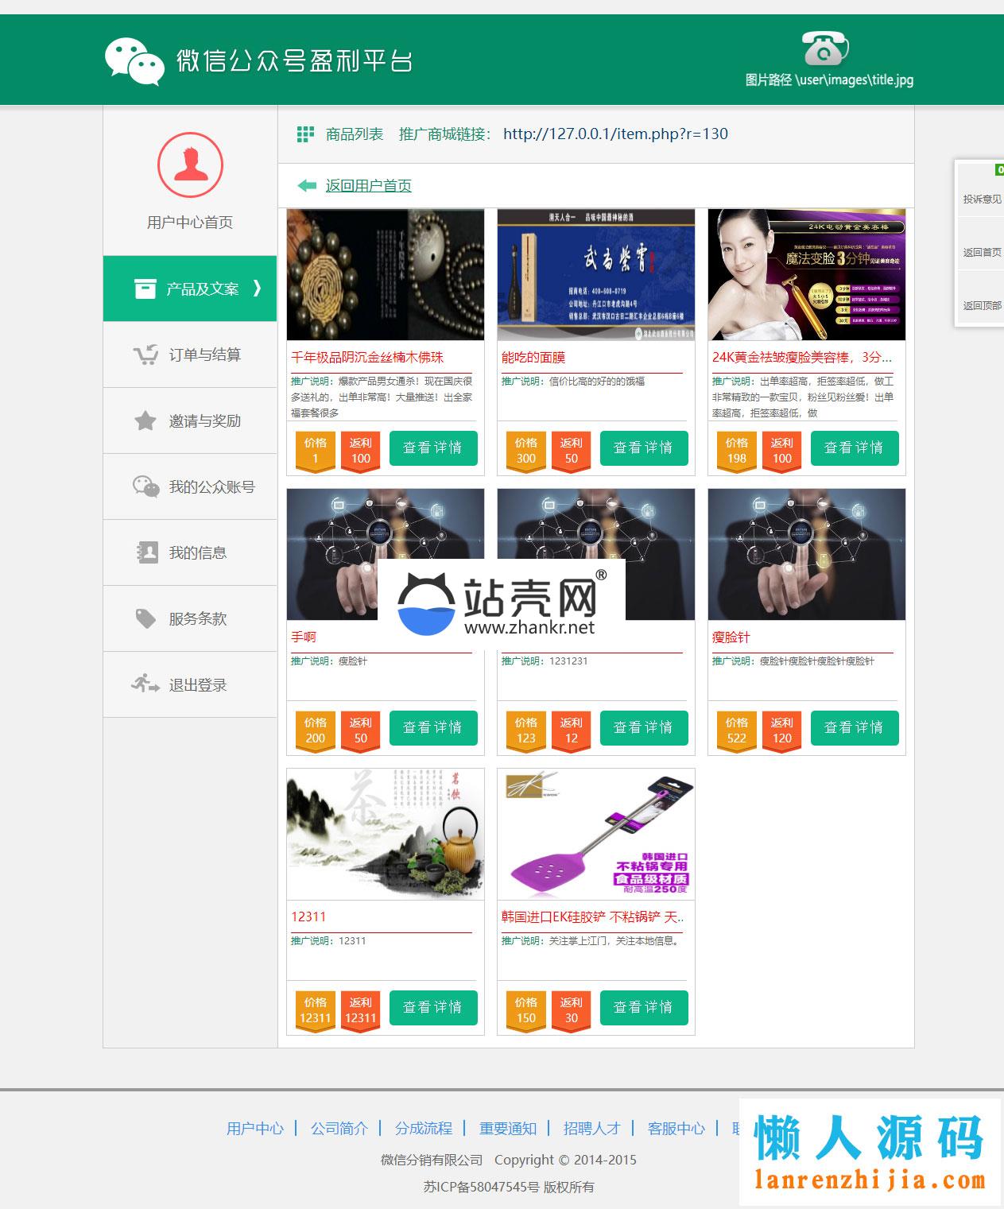The width and height of the screenshot is (1004, 1209).
Task: Click the WeChat logo in header
Action: (x=134, y=61)
